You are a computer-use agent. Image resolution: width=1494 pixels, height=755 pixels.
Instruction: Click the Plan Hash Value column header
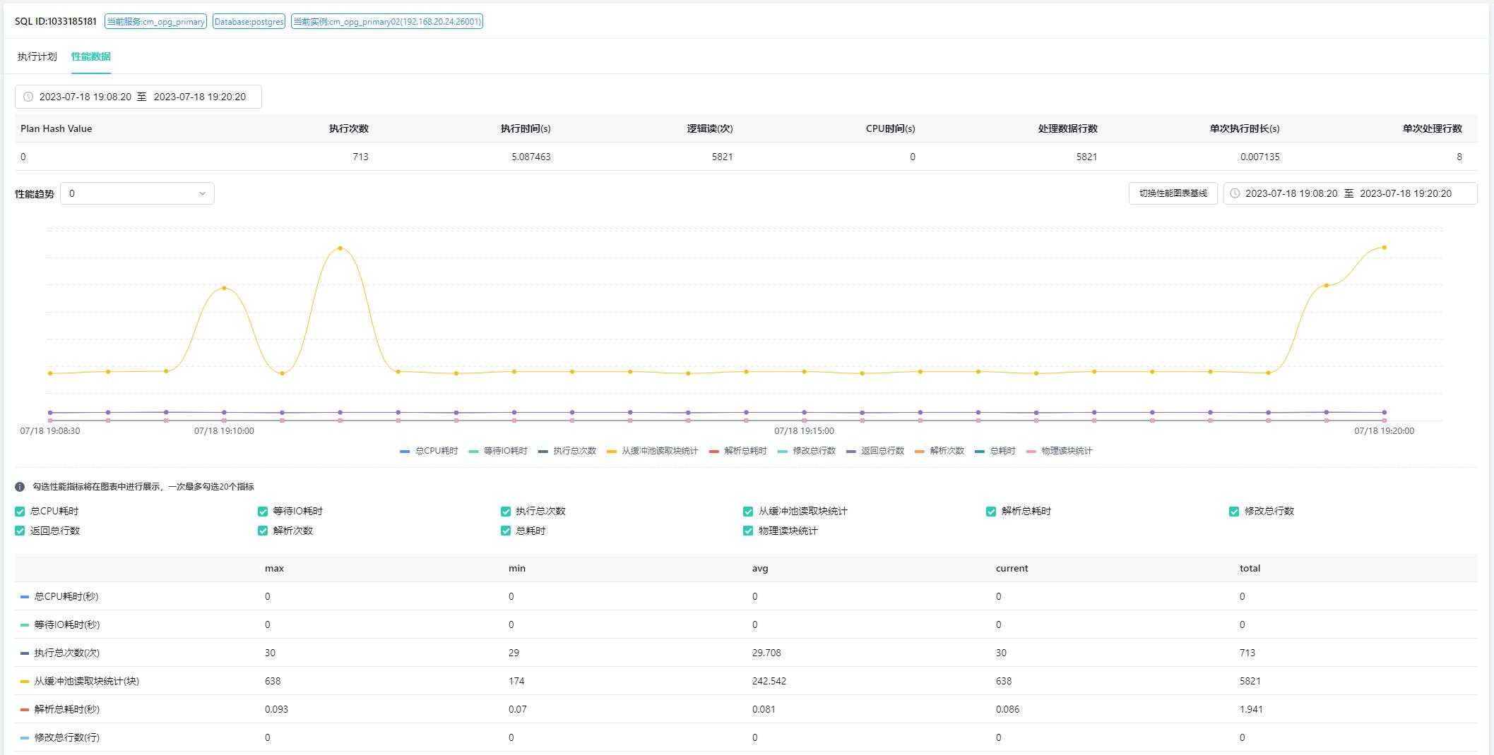57,128
